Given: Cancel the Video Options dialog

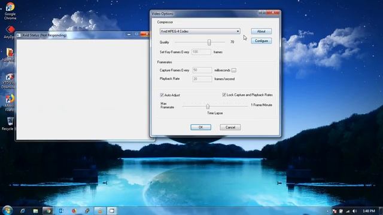Looking at the screenshot, I should (x=230, y=127).
